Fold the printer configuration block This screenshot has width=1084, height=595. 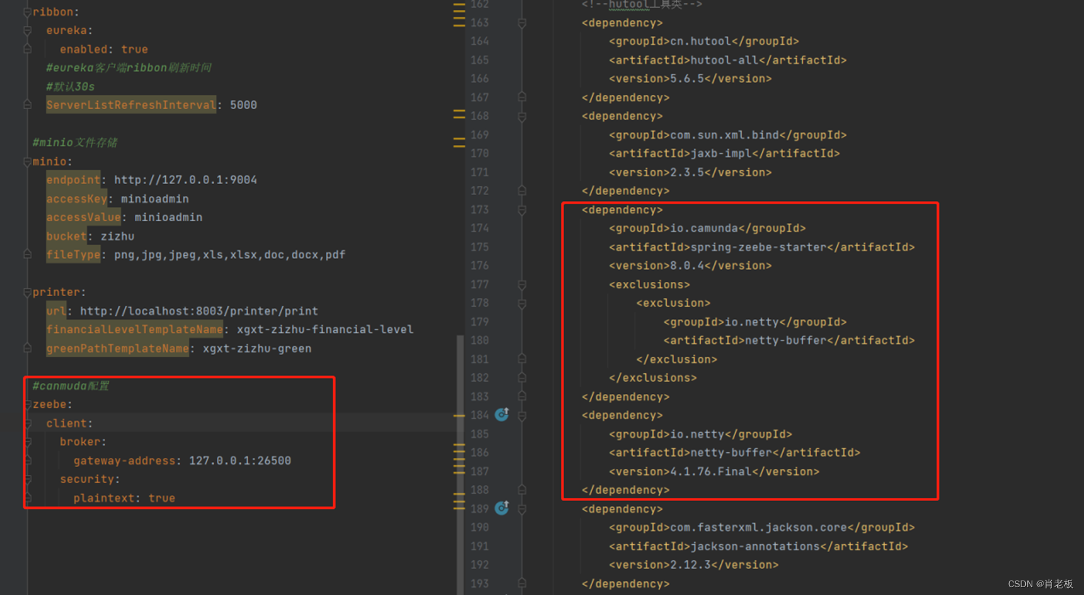(x=27, y=292)
